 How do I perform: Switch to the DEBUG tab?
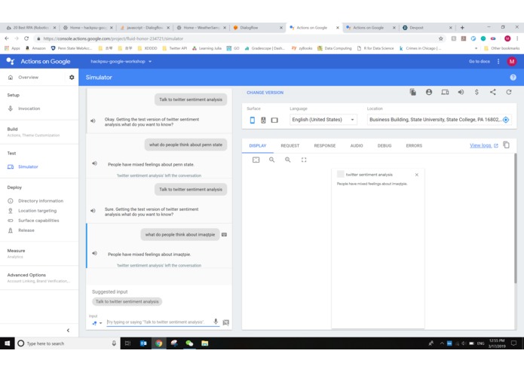(x=385, y=146)
